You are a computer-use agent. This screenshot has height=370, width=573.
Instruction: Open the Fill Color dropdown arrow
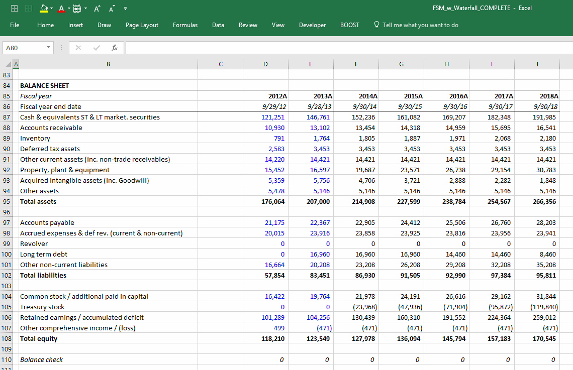(x=51, y=9)
